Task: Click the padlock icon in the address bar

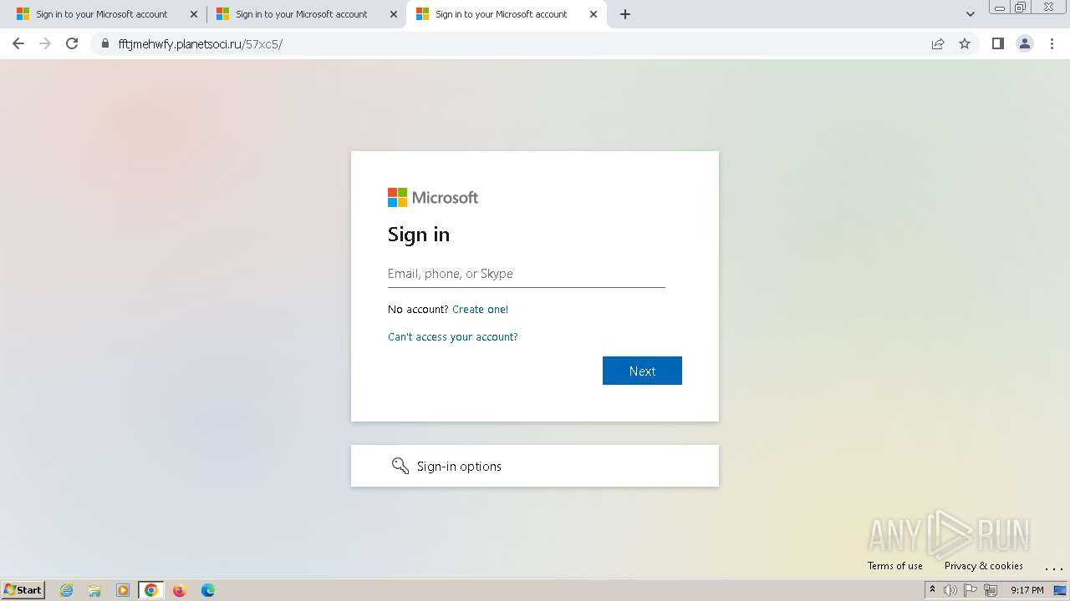Action: click(x=105, y=44)
